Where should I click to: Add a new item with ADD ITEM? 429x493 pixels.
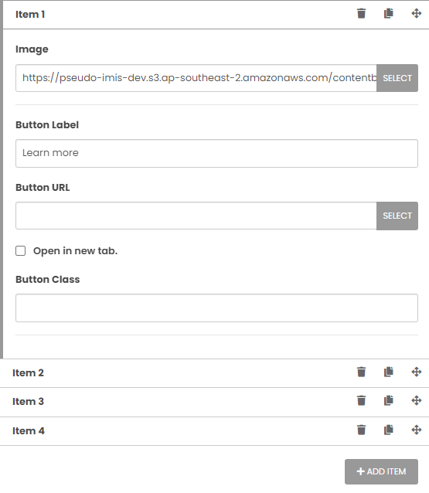[x=382, y=471]
